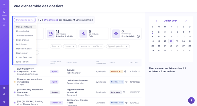Open the mail envelope icon in the sidebar
This screenshot has height=106, width=197.
(x=4, y=25)
